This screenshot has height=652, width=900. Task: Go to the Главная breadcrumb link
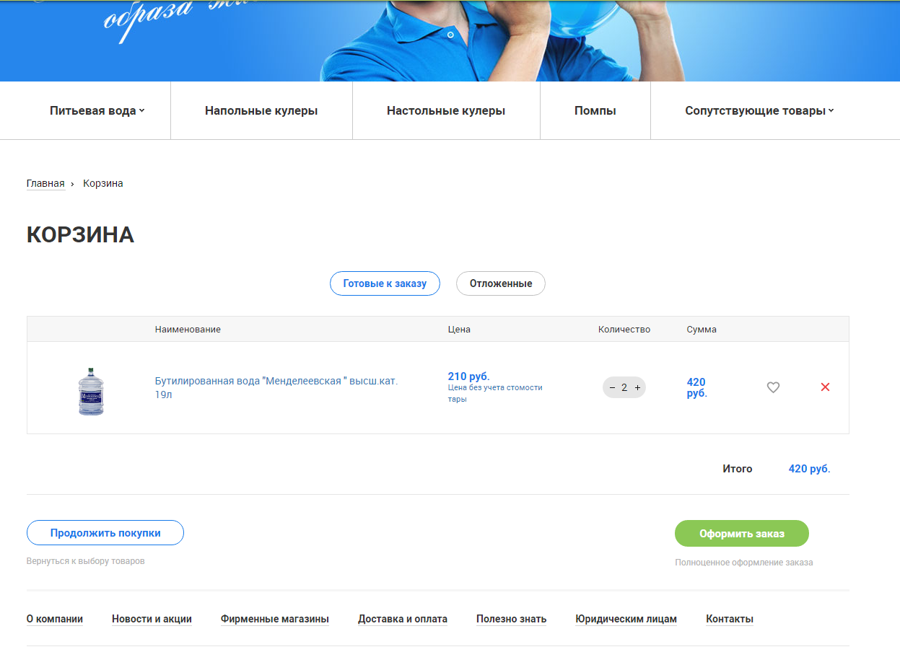[x=45, y=183]
